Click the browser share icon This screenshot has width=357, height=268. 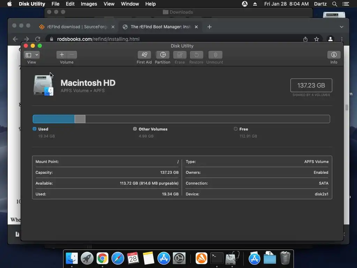point(305,39)
